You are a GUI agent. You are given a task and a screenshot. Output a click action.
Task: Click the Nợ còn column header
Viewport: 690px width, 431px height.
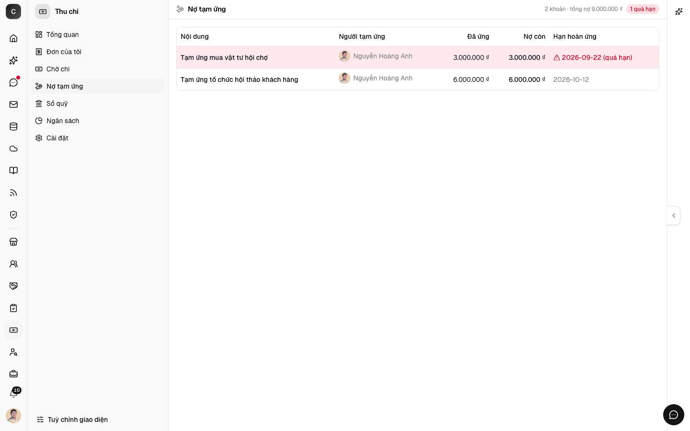click(x=534, y=36)
